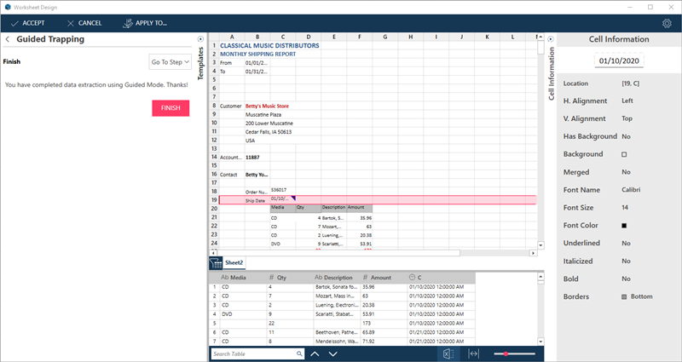This screenshot has width=682, height=362.
Task: Collapse the Cell Information side panel
Action: point(550,38)
